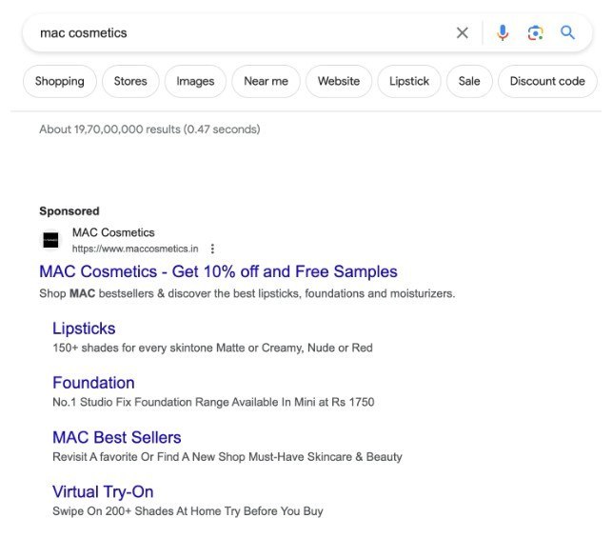612x538 pixels.
Task: Clear the search box with the X icon
Action: click(x=463, y=32)
